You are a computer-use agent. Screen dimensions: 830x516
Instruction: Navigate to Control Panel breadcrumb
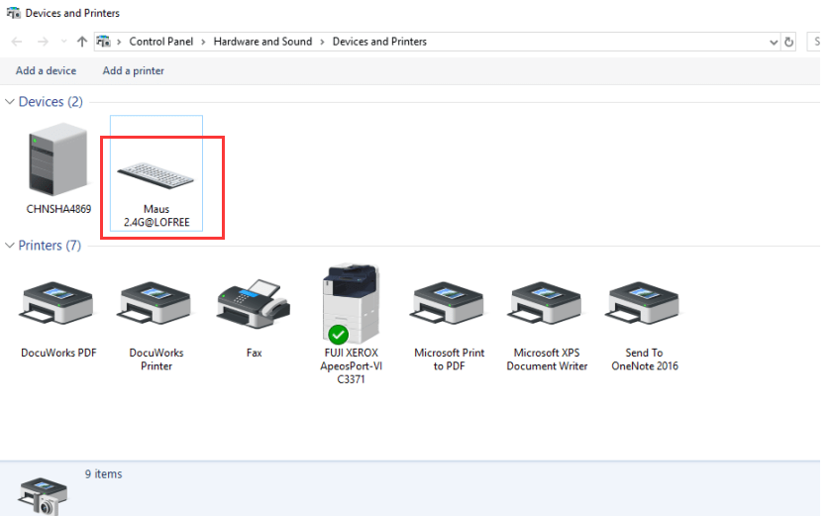tap(160, 42)
